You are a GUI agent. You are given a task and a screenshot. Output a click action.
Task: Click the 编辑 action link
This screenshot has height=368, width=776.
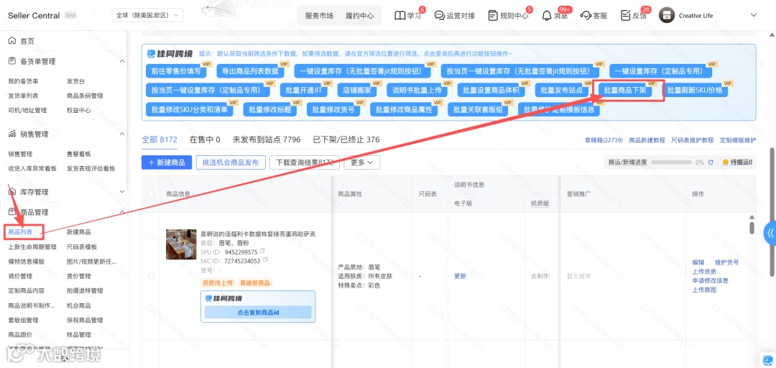pos(698,262)
